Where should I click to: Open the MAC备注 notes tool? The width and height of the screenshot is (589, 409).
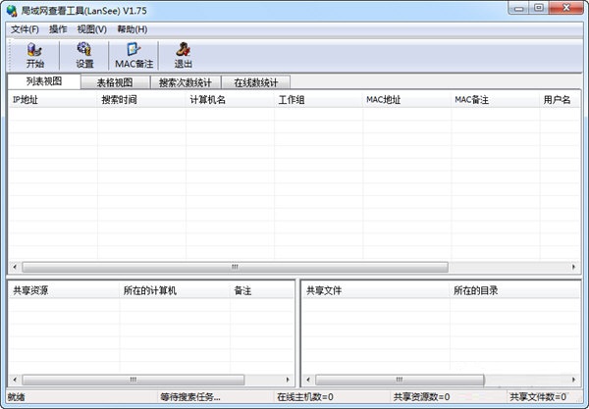coord(134,55)
